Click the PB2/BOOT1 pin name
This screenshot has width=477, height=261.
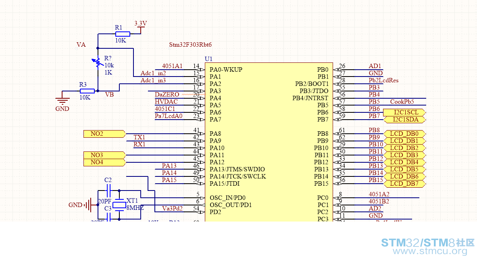pos(312,84)
